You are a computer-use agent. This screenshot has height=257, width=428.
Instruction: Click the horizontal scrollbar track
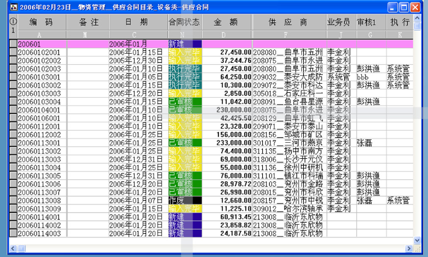pyautogui.click(x=245, y=247)
